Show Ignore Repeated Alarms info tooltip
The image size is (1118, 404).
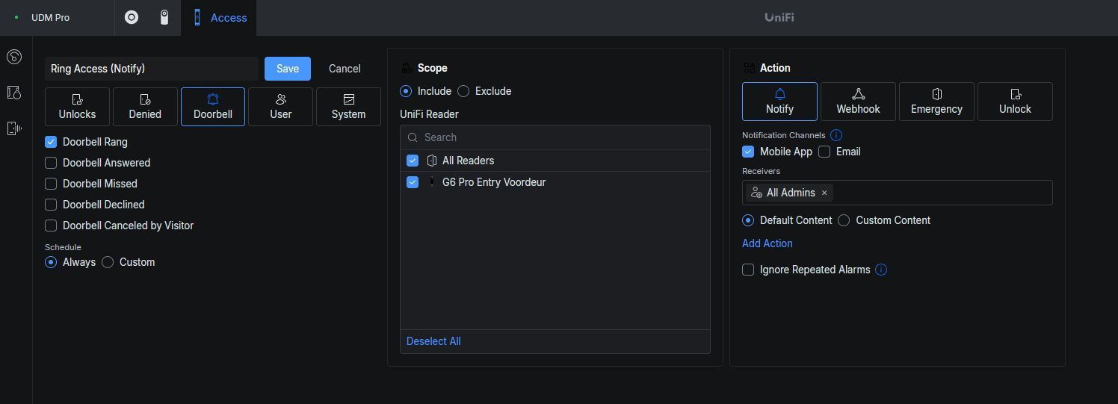[x=881, y=270]
